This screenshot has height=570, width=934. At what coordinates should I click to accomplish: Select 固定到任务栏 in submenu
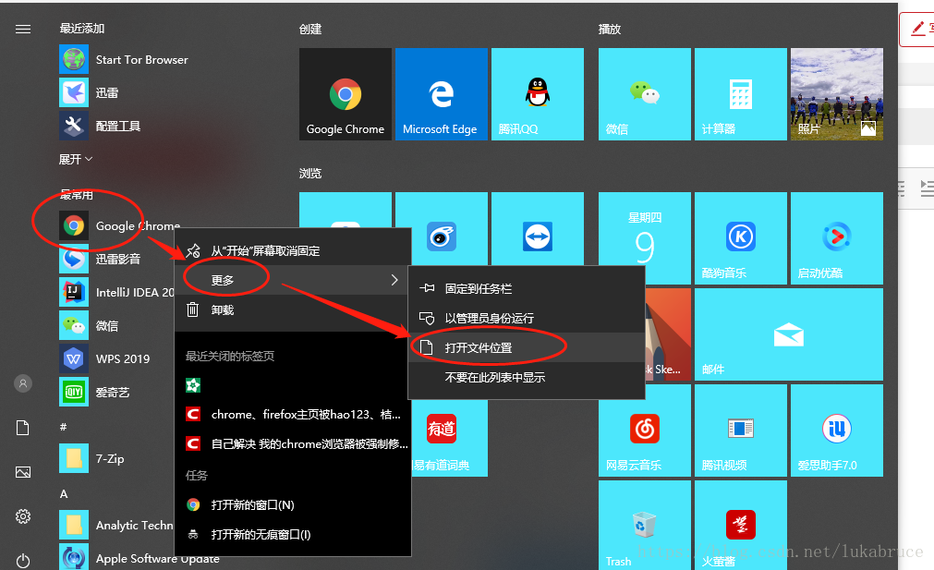(x=526, y=288)
